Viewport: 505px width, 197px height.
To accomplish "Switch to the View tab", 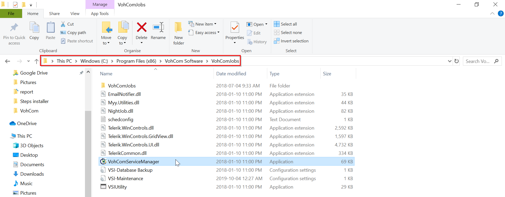I will 75,13.
